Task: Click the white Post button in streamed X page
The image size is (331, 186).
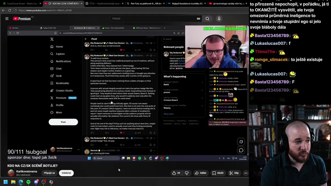Action: 63,122
